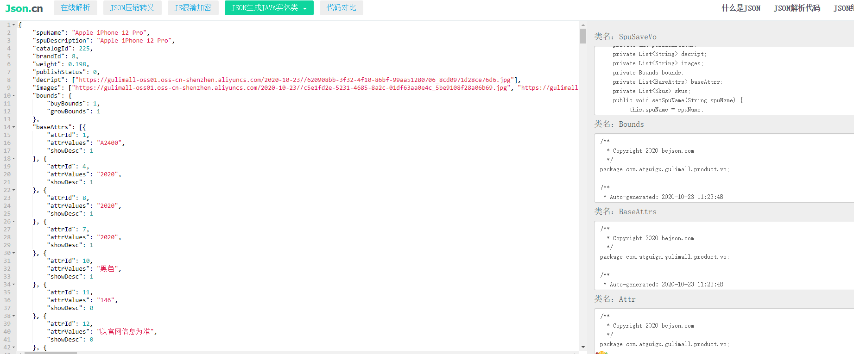Viewport: 854px width, 354px height.
Task: Click the weight value 0.198
Action: tap(77, 64)
